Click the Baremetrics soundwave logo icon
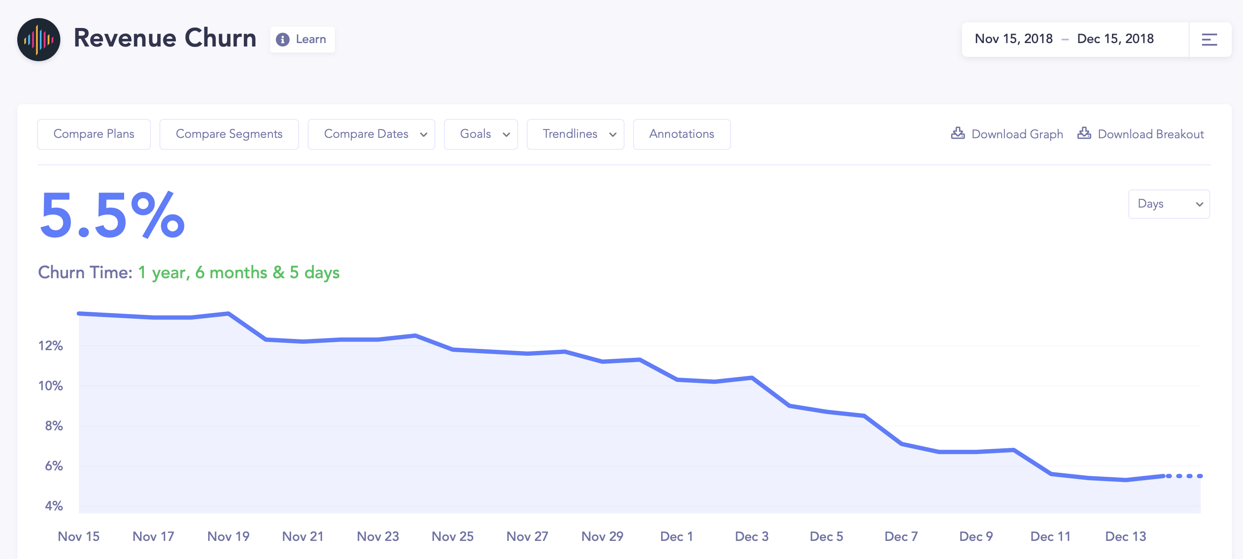Image resolution: width=1243 pixels, height=559 pixels. click(x=39, y=40)
